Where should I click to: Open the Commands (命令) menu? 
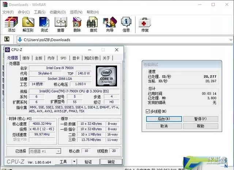click(24, 12)
